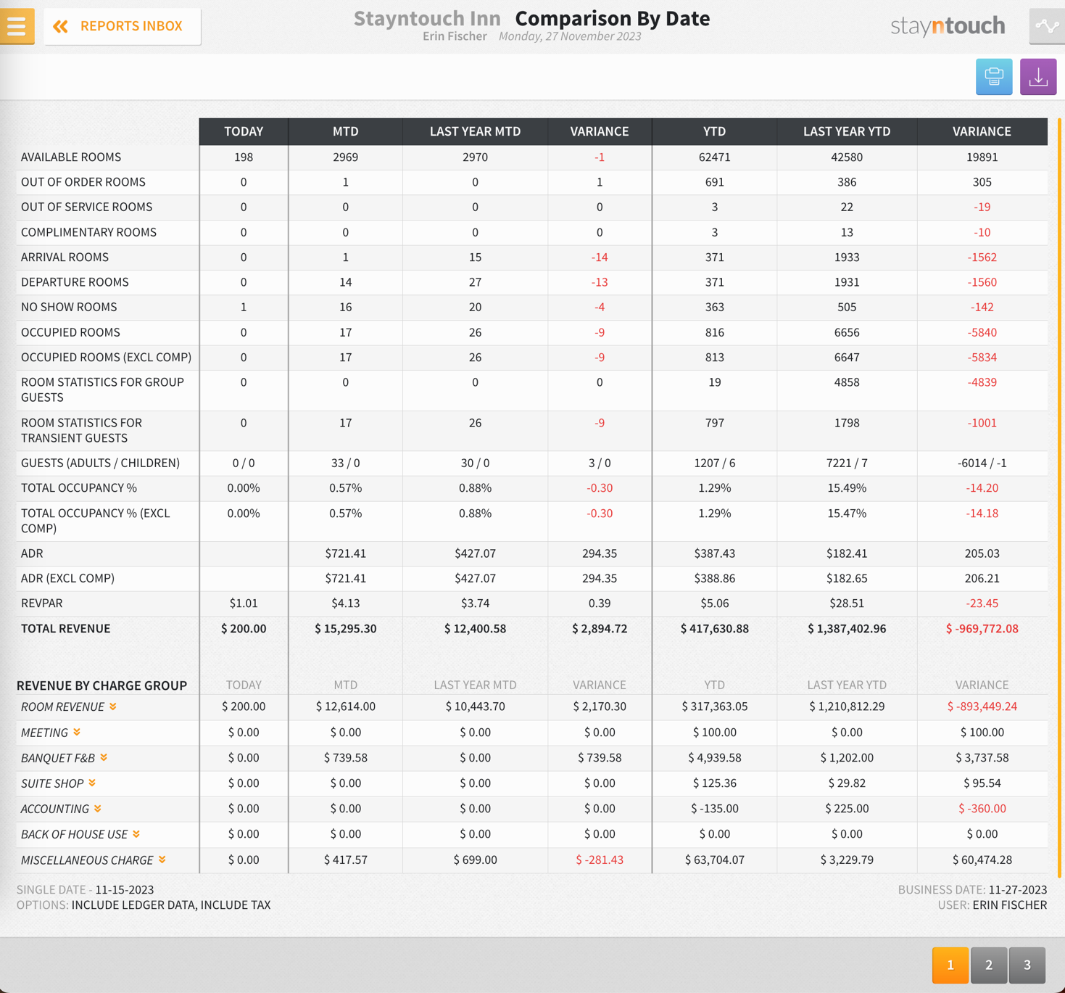This screenshot has width=1065, height=993.
Task: Click user name ERIN FISCHER in footer
Action: tap(1010, 905)
